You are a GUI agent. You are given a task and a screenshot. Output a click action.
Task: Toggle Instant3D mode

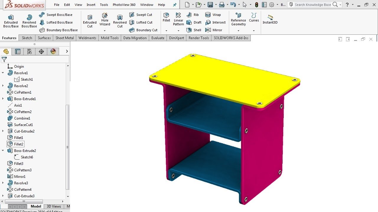[x=270, y=19]
